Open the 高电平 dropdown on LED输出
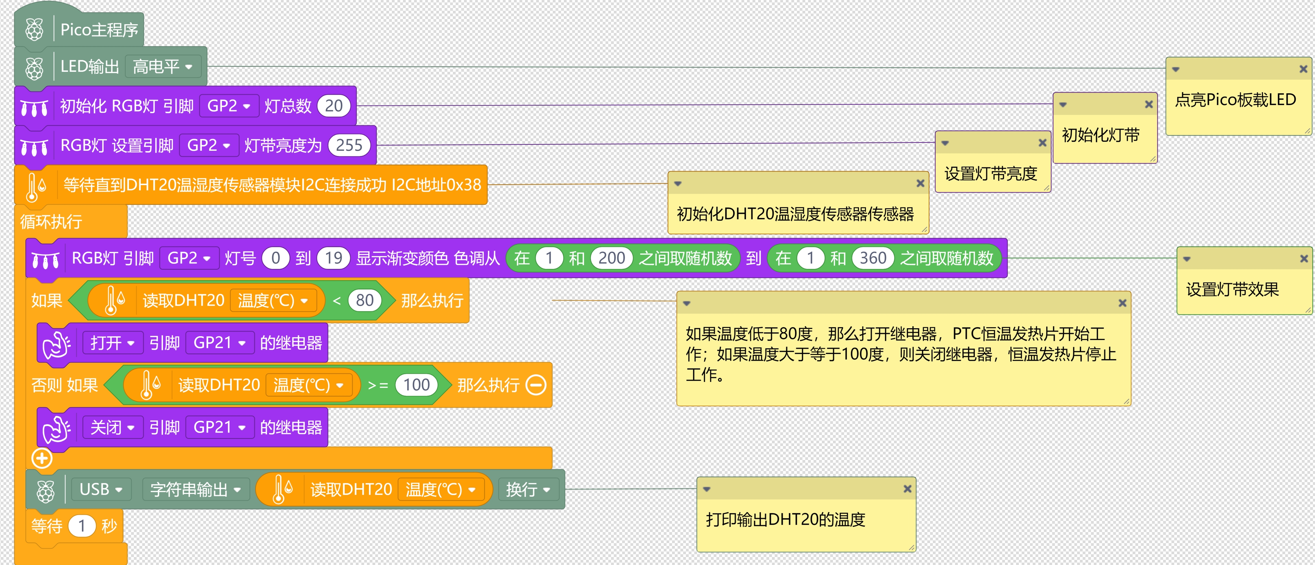Image resolution: width=1315 pixels, height=565 pixels. pyautogui.click(x=163, y=67)
